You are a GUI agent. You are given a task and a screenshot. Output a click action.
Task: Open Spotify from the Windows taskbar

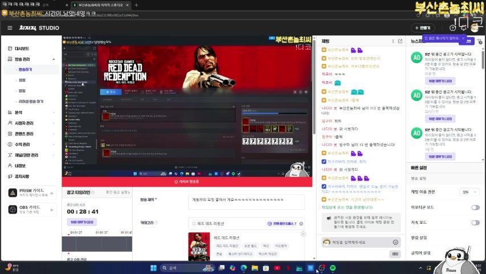coord(333,268)
